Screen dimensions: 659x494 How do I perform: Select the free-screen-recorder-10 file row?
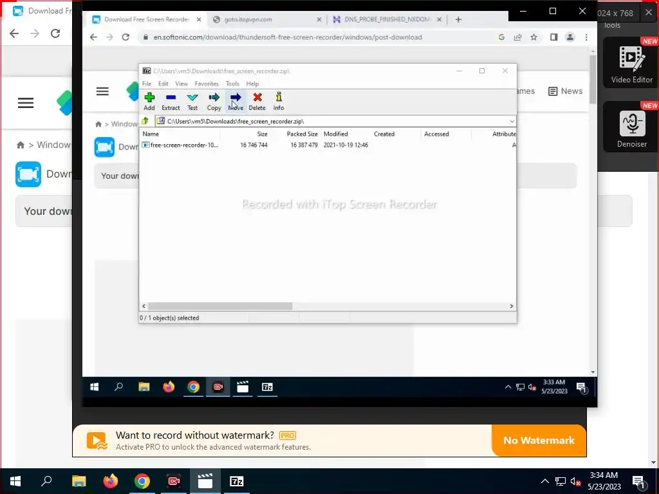coord(328,145)
